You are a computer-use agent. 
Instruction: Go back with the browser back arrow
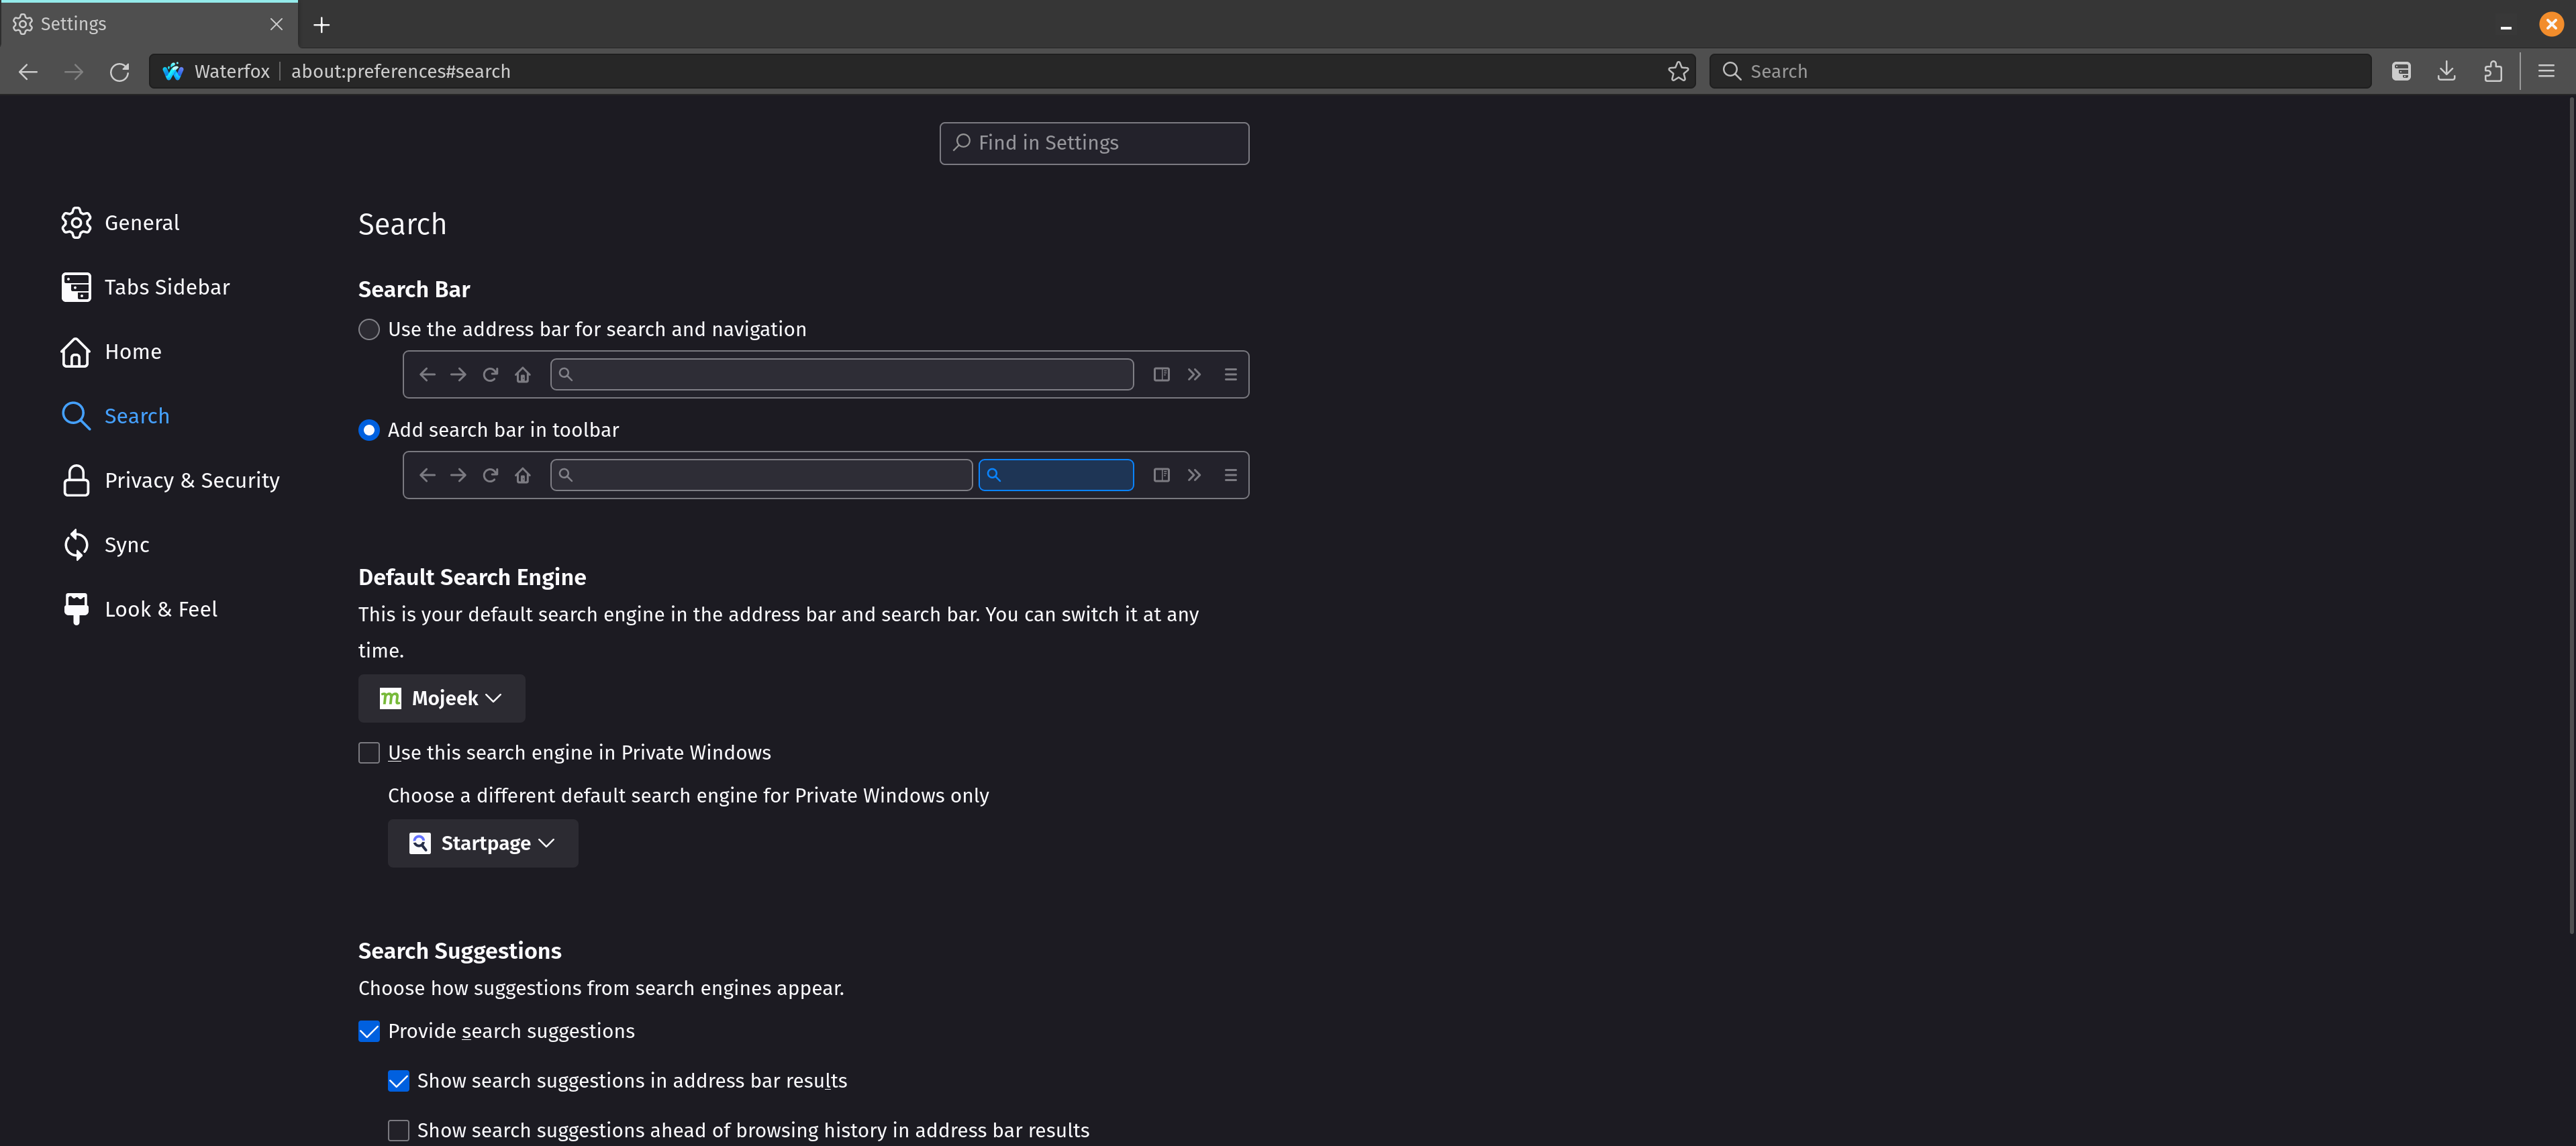pyautogui.click(x=28, y=71)
